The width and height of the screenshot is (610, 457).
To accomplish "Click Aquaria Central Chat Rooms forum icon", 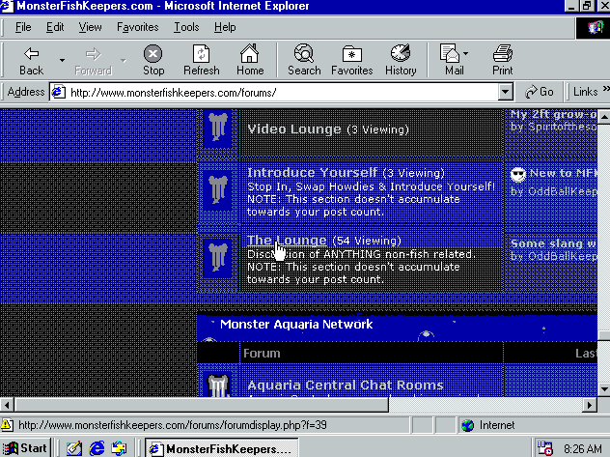I will coord(217,386).
